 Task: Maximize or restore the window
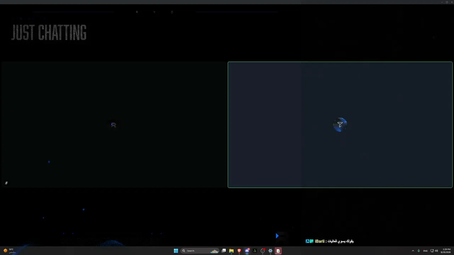(x=447, y=2)
